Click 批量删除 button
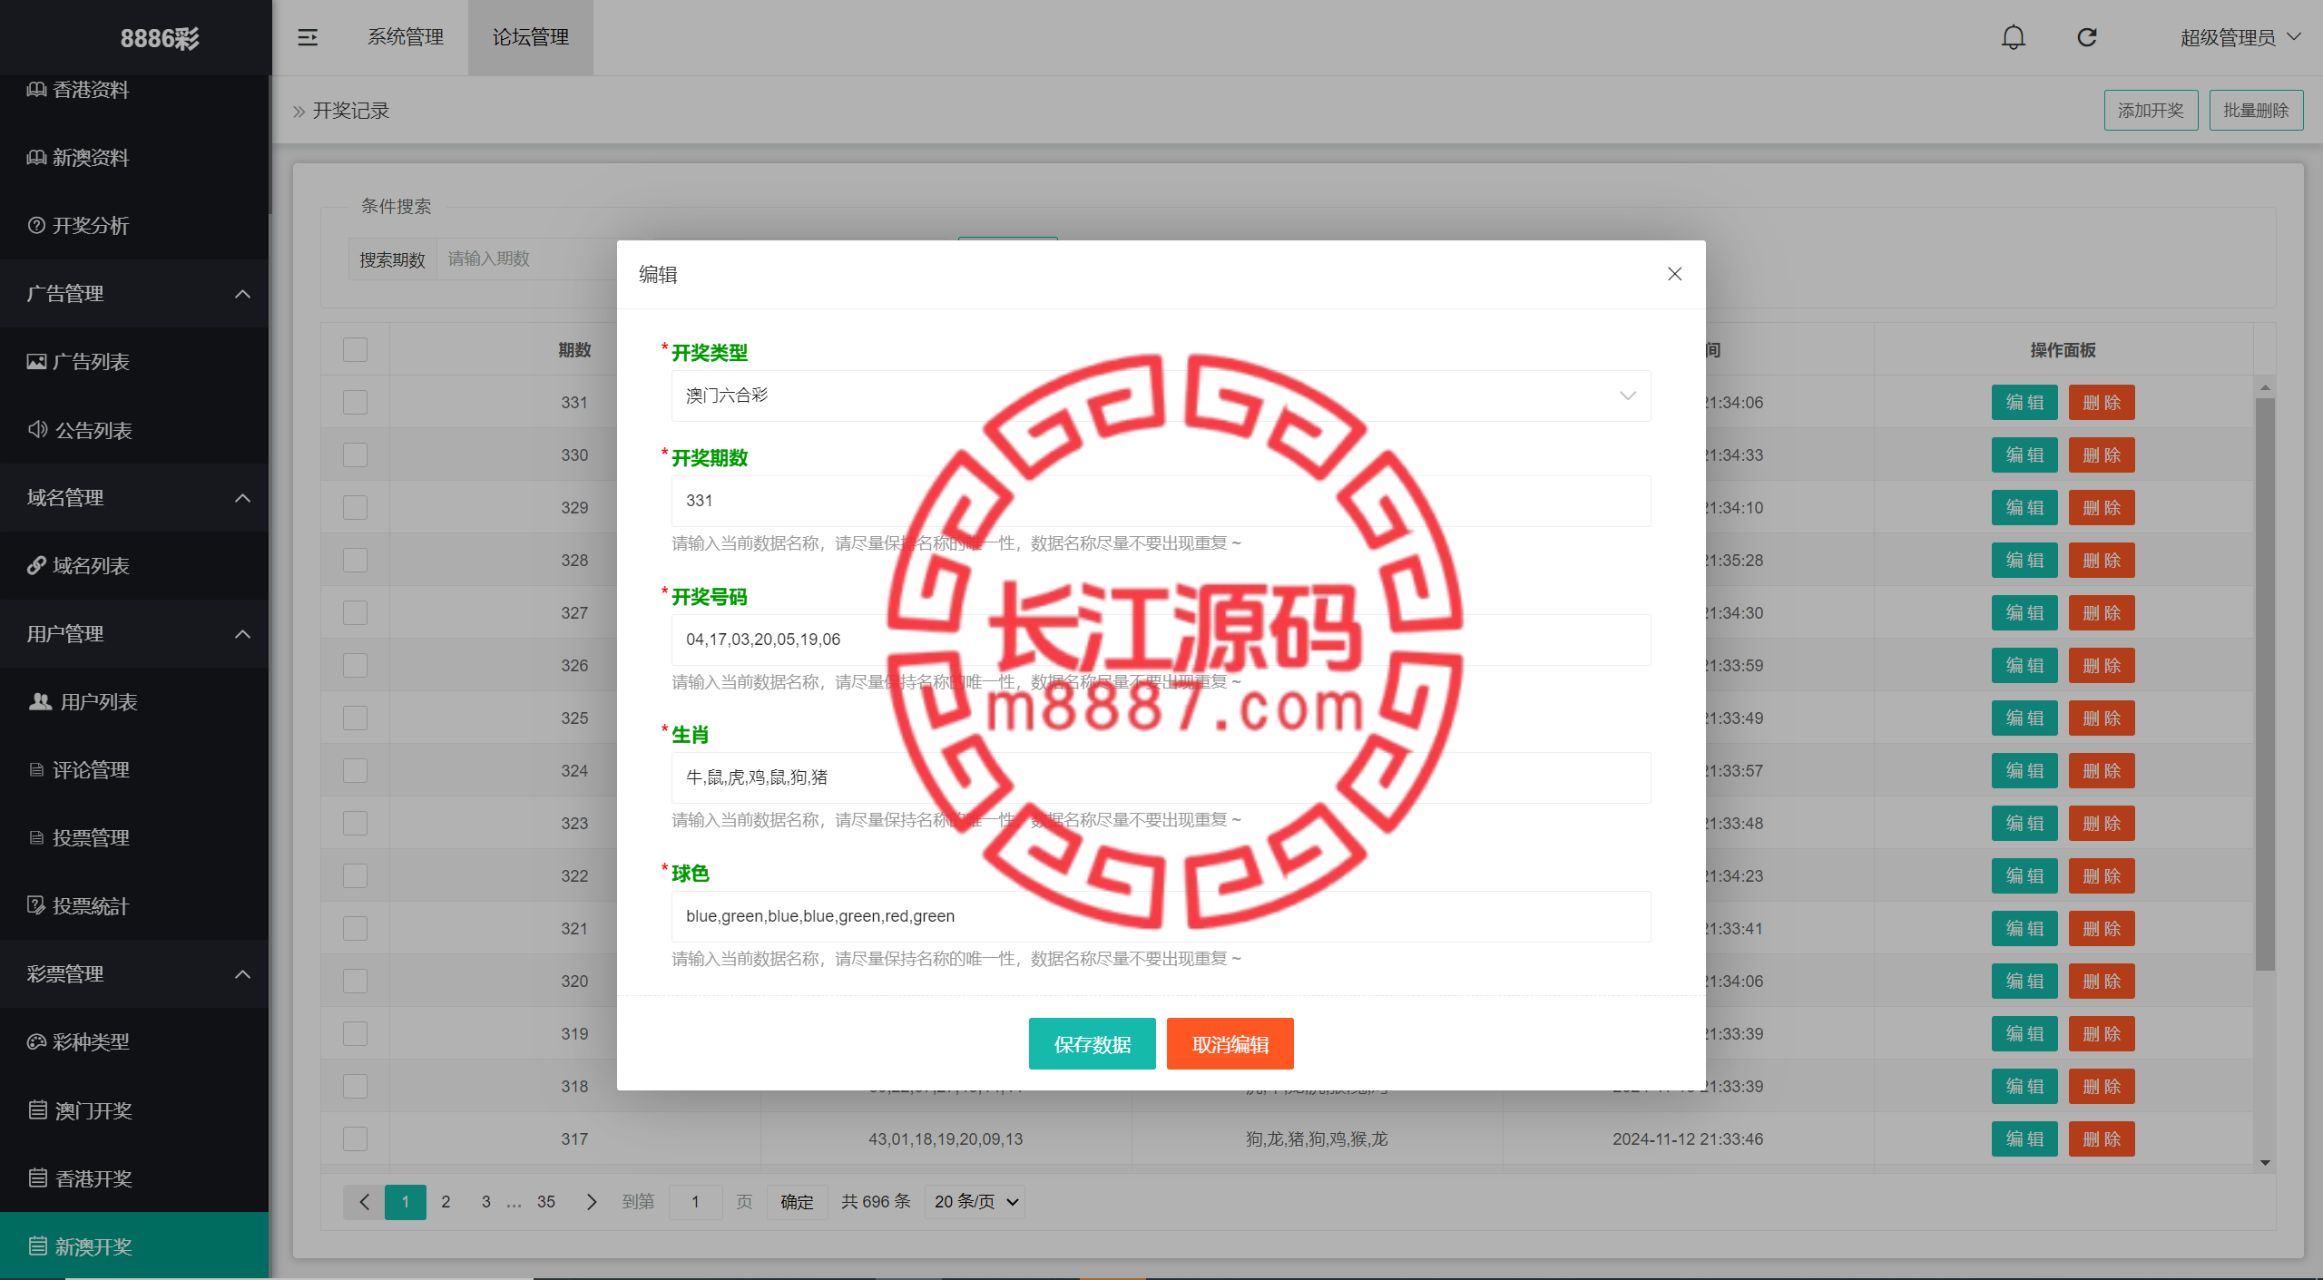2323x1280 pixels. pyautogui.click(x=2256, y=111)
